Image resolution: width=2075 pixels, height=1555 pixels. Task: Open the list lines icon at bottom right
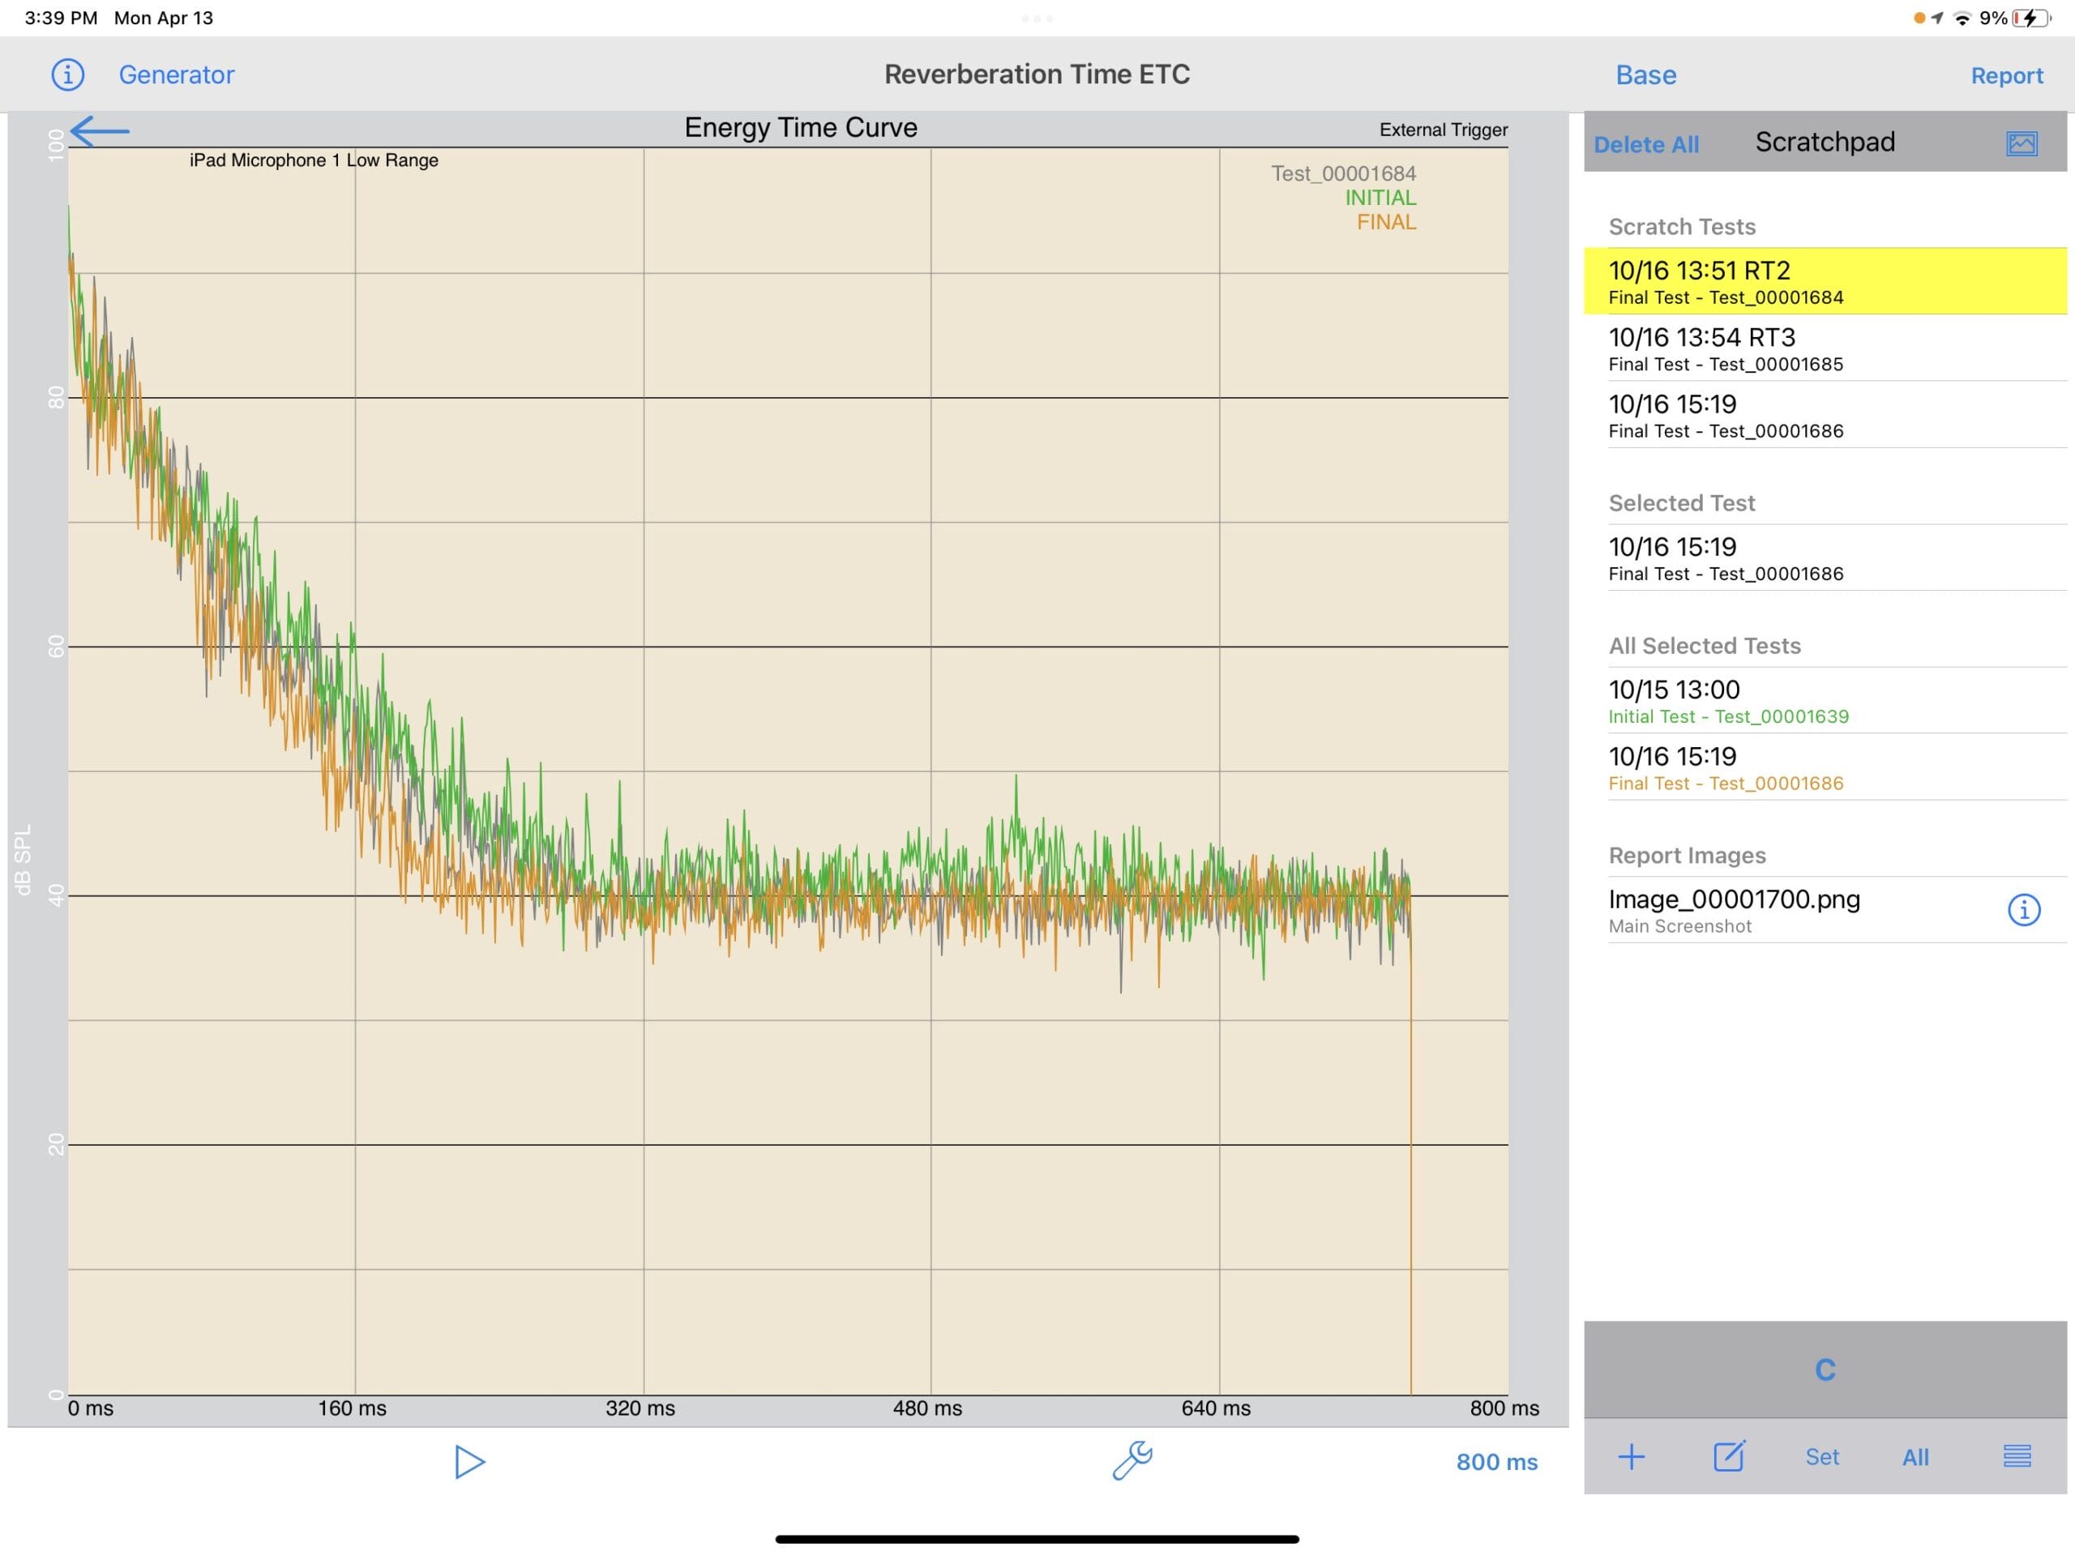[2017, 1456]
